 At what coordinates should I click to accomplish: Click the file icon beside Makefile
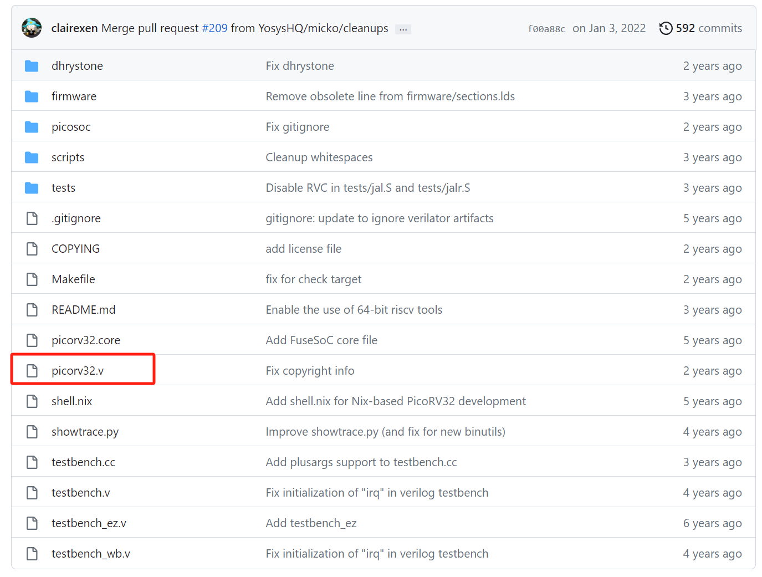point(32,279)
